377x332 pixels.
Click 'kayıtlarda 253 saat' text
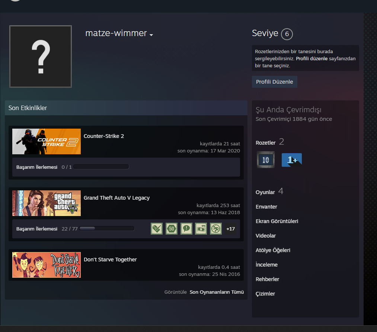coord(218,205)
